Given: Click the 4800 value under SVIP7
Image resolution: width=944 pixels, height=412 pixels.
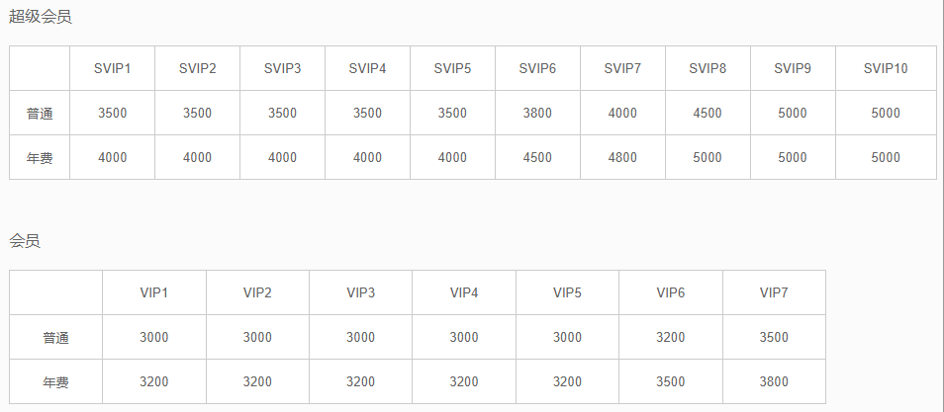Looking at the screenshot, I should click(622, 158).
